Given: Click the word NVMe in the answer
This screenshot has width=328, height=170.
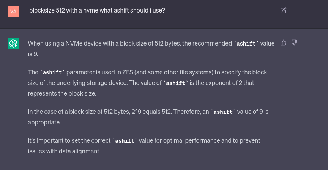Looking at the screenshot, I should (74, 43).
